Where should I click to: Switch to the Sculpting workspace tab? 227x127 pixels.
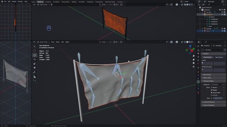coord(48,2)
